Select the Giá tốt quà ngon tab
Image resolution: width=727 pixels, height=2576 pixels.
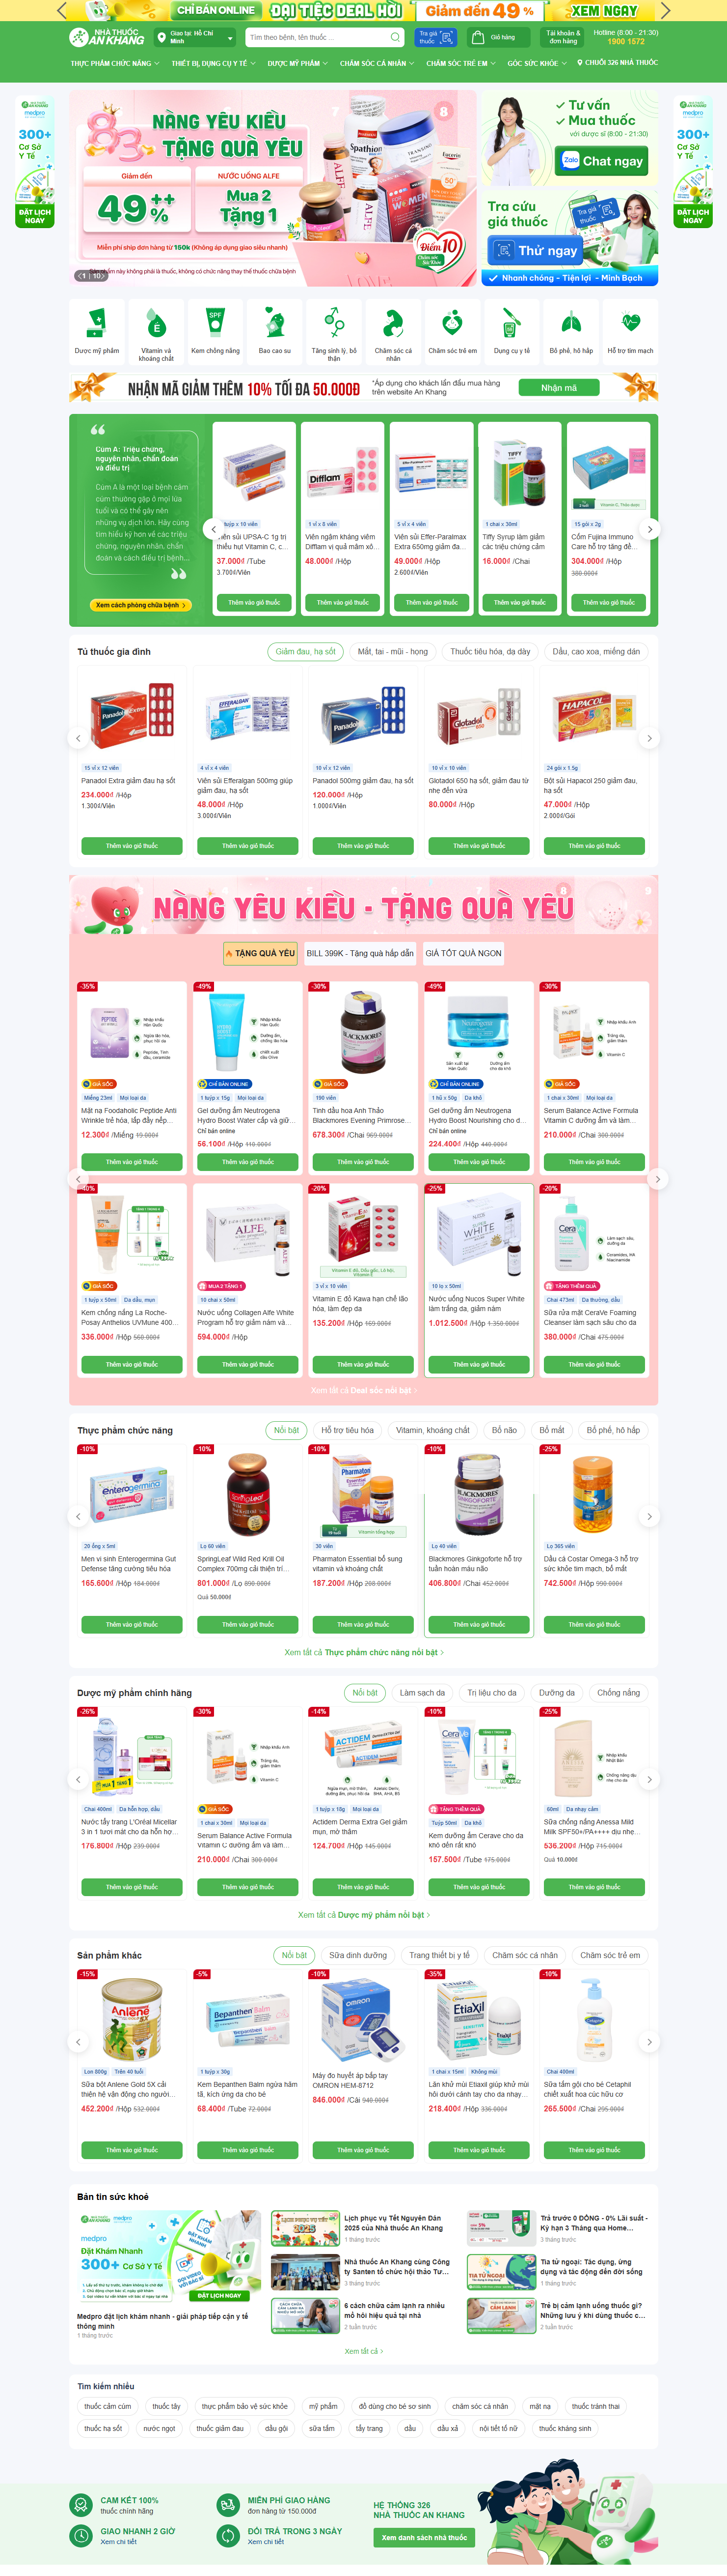tap(463, 953)
